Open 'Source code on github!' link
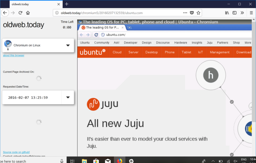 pos(16,152)
